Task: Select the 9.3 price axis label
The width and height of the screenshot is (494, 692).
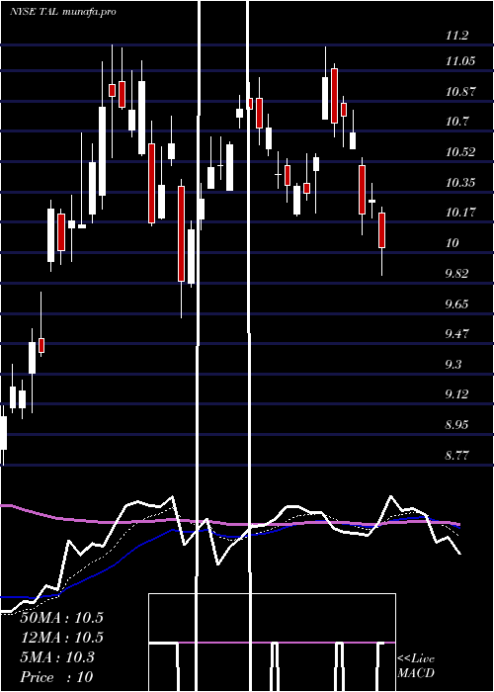Action: pos(453,364)
